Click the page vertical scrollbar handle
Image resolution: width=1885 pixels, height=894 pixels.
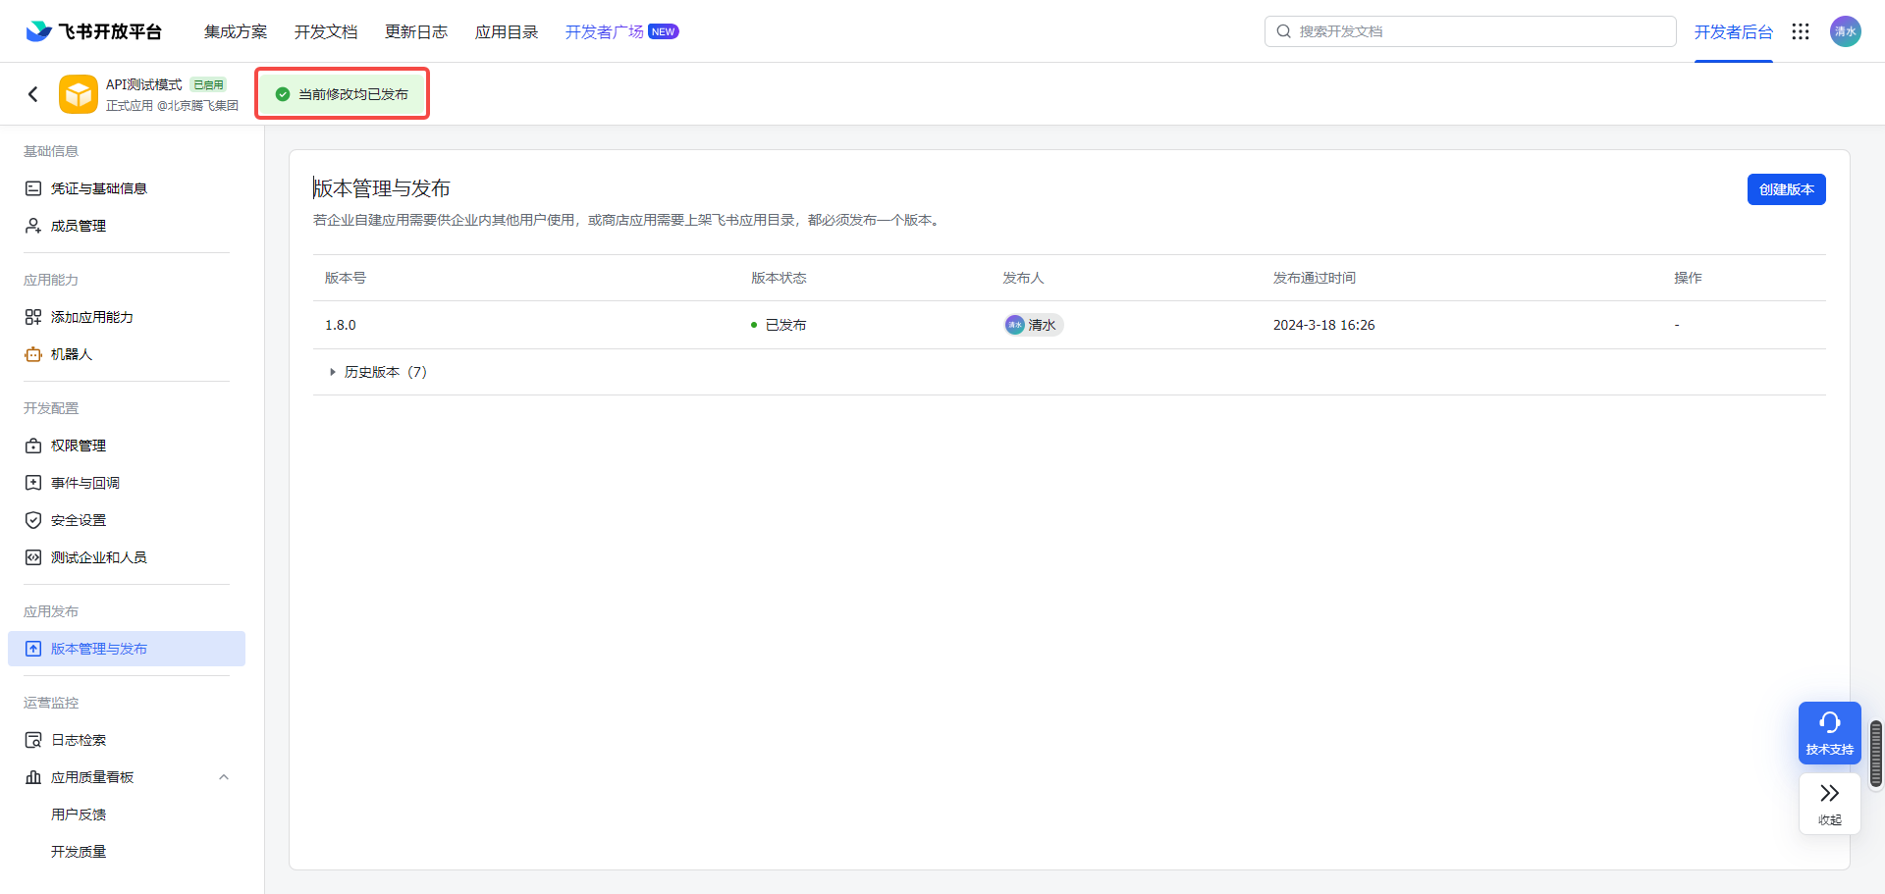(1876, 754)
